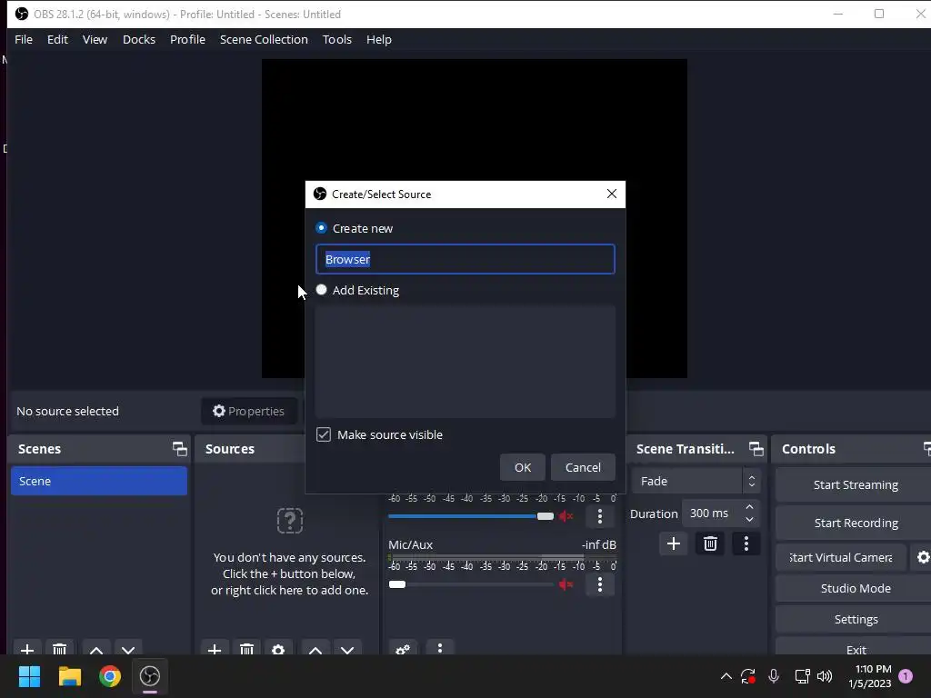
Task: Enable Studio Mode
Action: (x=856, y=588)
